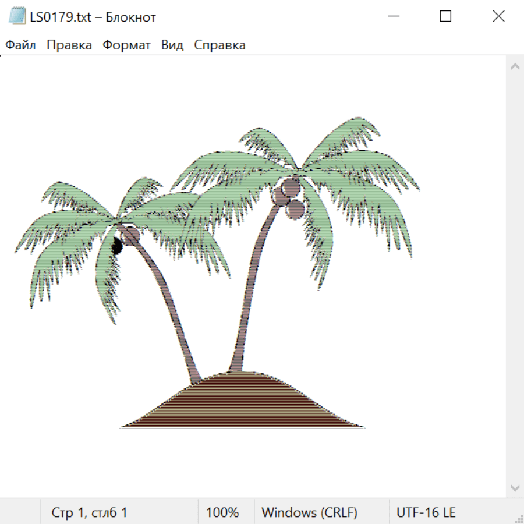The width and height of the screenshot is (524, 524).
Task: Click the scroll down arrow
Action: (x=515, y=487)
